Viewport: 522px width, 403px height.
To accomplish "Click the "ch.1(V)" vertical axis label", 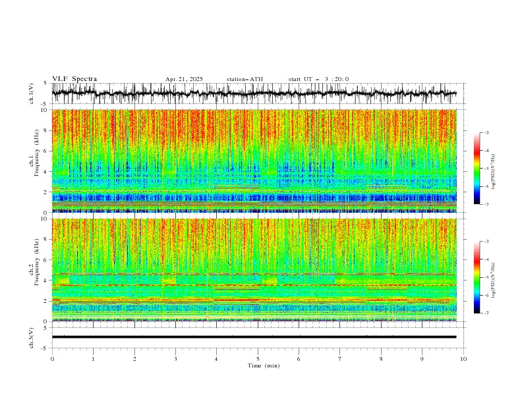I will pyautogui.click(x=32, y=94).
